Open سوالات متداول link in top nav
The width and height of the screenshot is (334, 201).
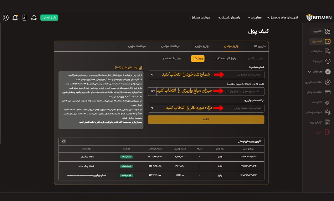pyautogui.click(x=200, y=17)
